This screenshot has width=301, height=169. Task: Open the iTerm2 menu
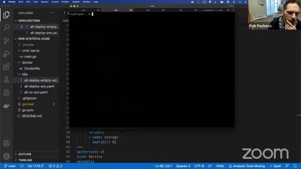pyautogui.click(x=12, y=2)
